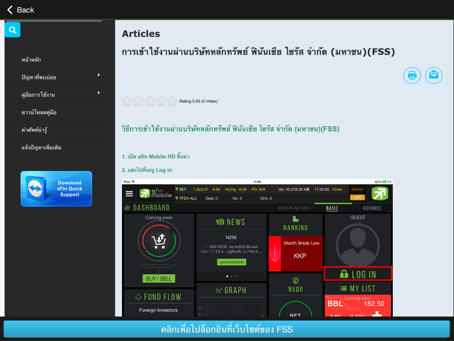
Task: Email the article with envelope icon
Action: point(434,76)
